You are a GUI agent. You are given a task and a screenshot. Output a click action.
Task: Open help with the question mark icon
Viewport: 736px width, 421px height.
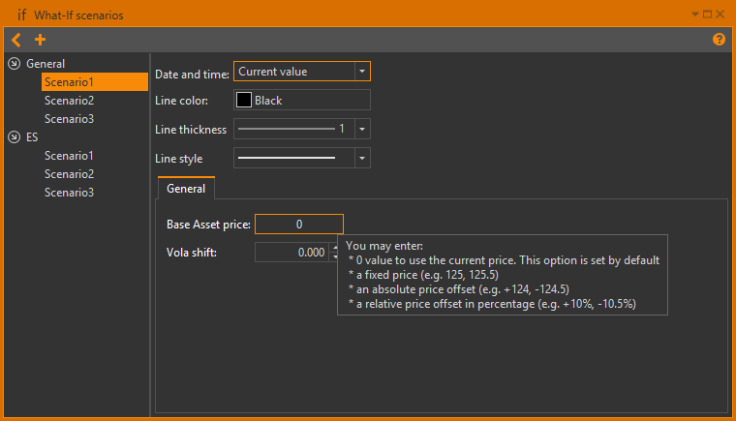pyautogui.click(x=719, y=40)
